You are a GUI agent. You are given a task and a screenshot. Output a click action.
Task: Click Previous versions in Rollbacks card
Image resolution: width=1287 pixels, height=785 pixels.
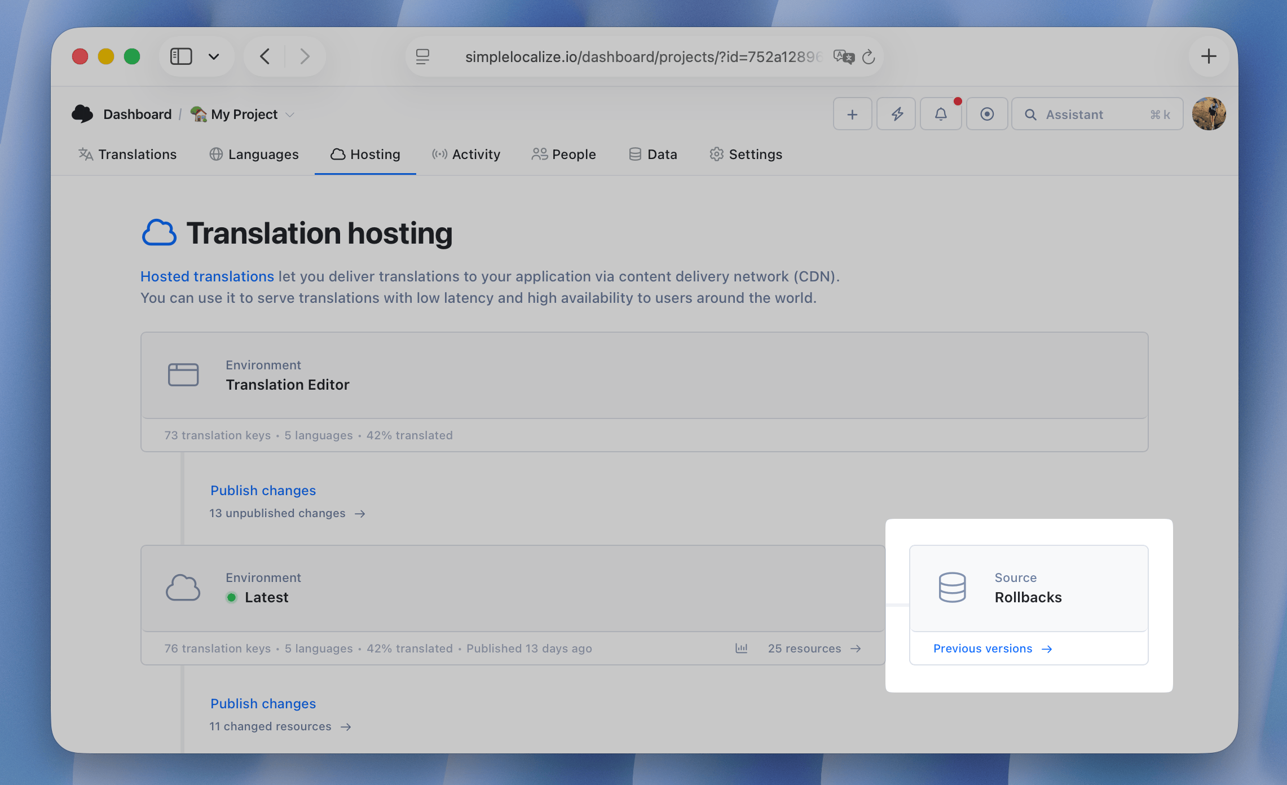983,648
